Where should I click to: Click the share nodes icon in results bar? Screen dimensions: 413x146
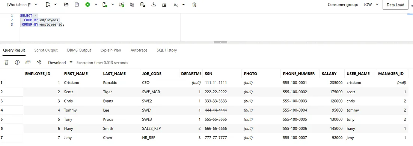[39, 63]
